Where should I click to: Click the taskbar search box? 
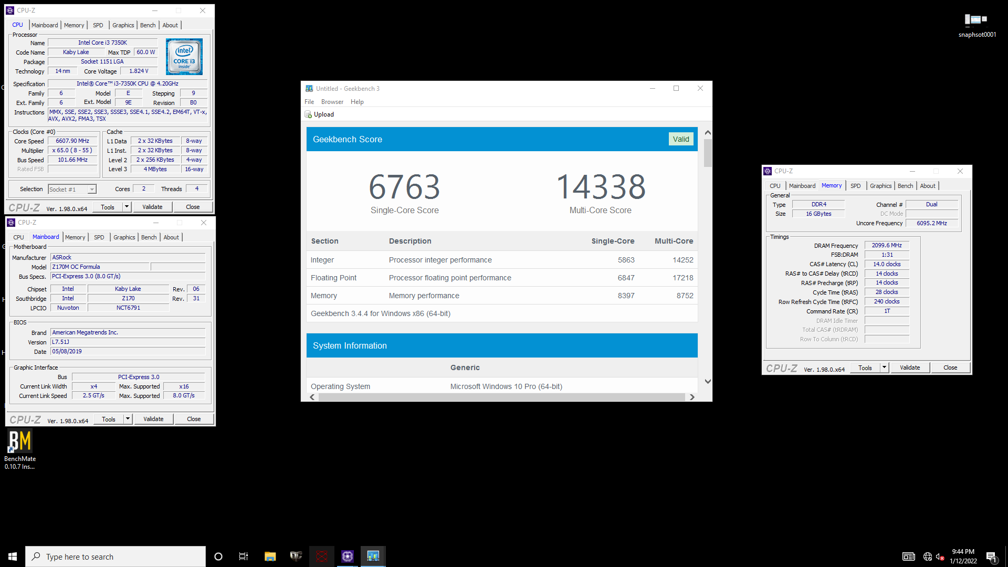coord(115,556)
